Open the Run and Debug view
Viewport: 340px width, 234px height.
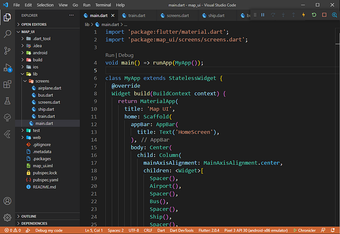[8, 68]
